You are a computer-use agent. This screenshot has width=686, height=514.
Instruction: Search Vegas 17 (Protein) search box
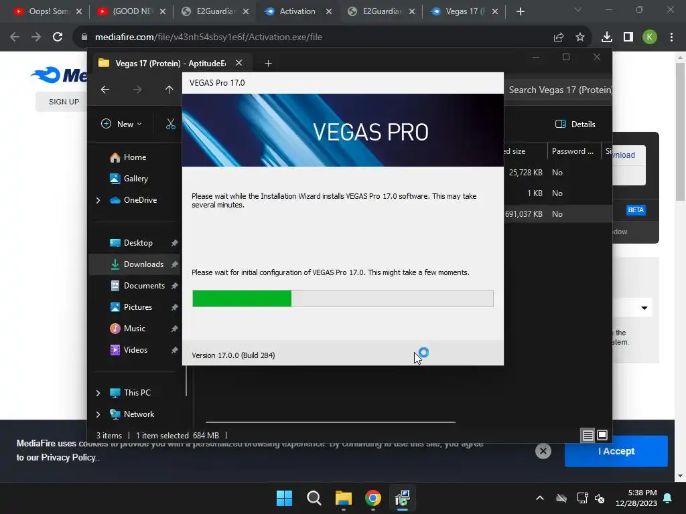click(x=559, y=90)
